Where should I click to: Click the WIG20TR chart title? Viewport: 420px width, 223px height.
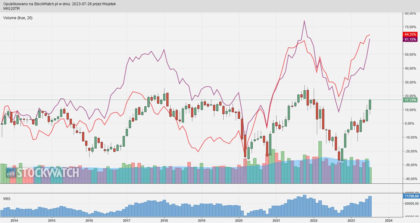point(12,9)
